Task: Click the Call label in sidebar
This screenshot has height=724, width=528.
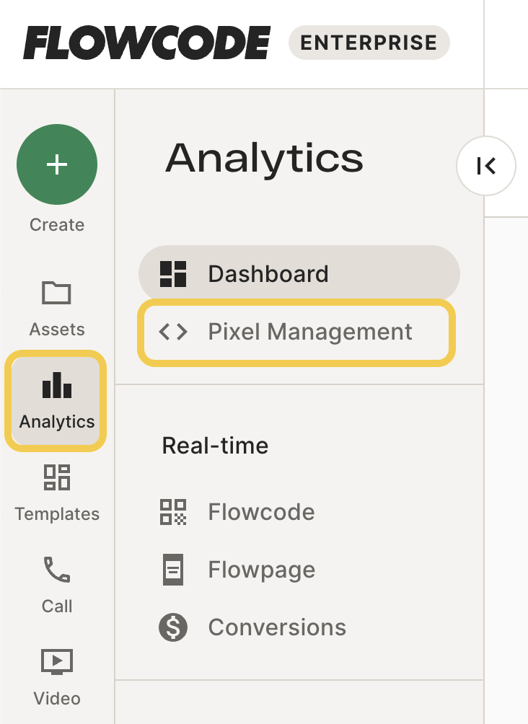Action: point(57,606)
